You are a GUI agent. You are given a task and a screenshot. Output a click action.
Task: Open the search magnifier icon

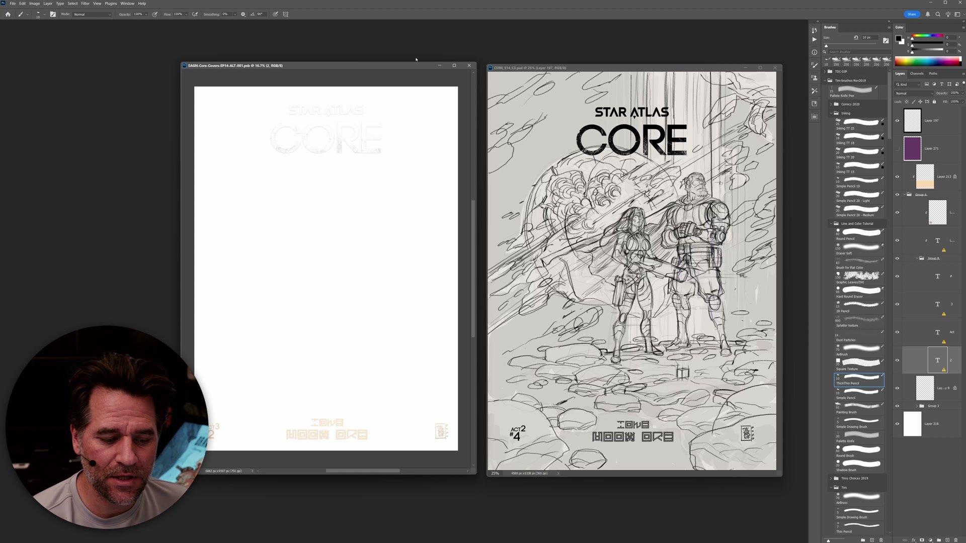point(938,14)
